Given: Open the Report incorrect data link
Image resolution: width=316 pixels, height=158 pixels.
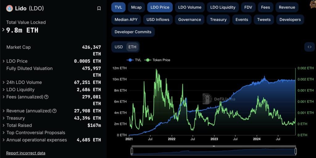Looking at the screenshot, I should coord(26,153).
